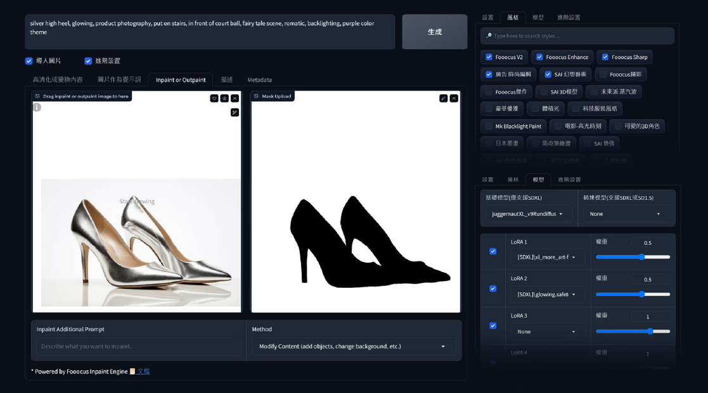Open the LoRA 3 dropdown set to None
The height and width of the screenshot is (393, 708).
click(x=548, y=332)
